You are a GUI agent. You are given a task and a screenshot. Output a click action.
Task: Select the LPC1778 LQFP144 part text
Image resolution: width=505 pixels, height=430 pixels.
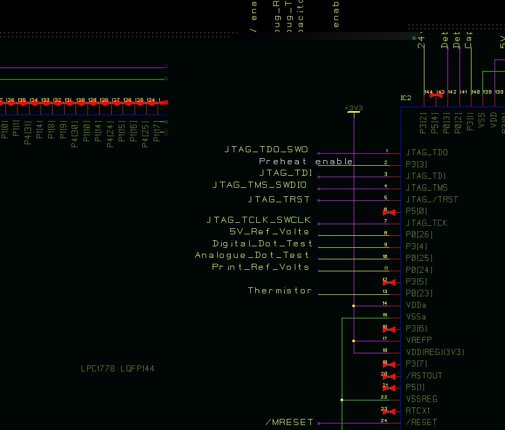coord(118,368)
